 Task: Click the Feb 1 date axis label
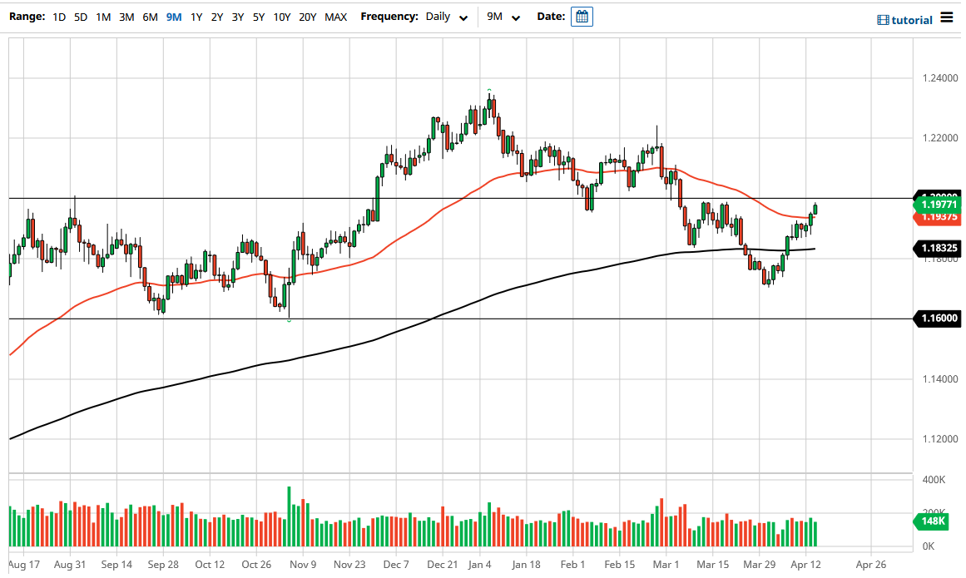pos(572,565)
